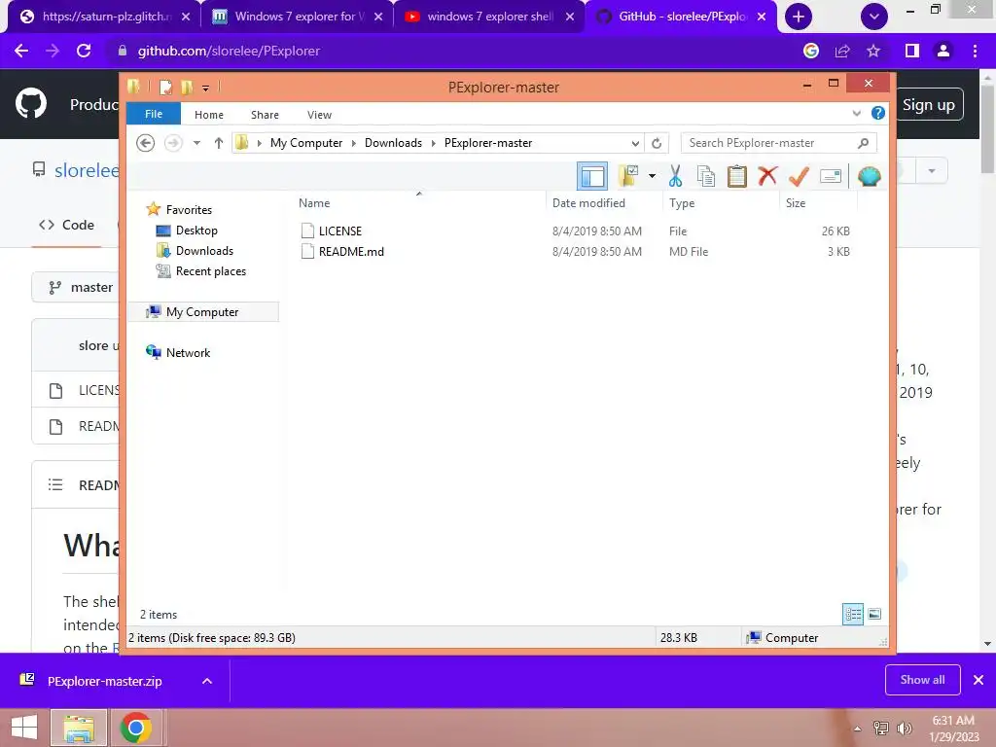996x747 pixels.
Task: Go up one folder level
Action: [219, 143]
